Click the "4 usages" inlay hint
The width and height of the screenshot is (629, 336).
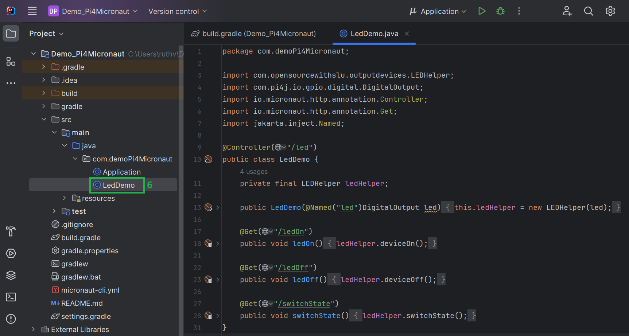(x=254, y=172)
